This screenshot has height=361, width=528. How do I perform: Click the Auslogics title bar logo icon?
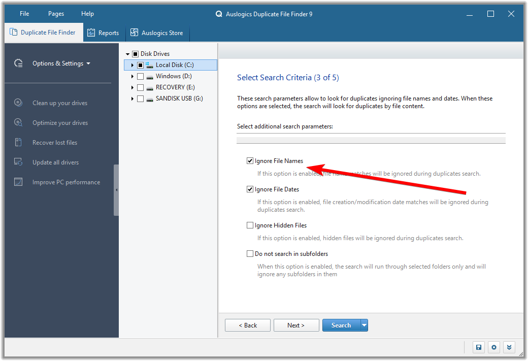tap(219, 14)
